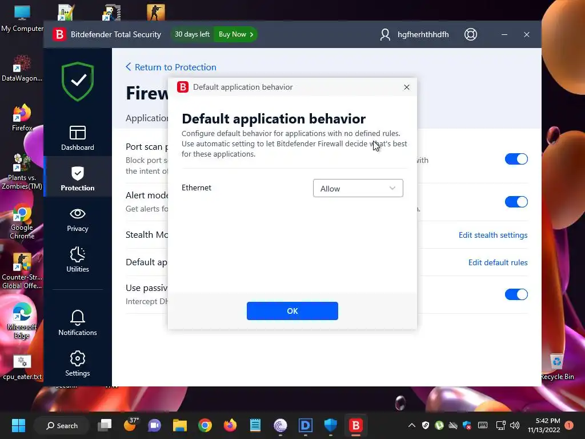
Task: Toggle the Use passive mode switch
Action: click(x=516, y=294)
